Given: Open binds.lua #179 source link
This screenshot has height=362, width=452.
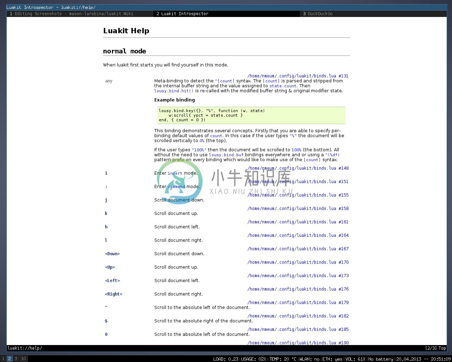Looking at the screenshot, I should (298, 303).
